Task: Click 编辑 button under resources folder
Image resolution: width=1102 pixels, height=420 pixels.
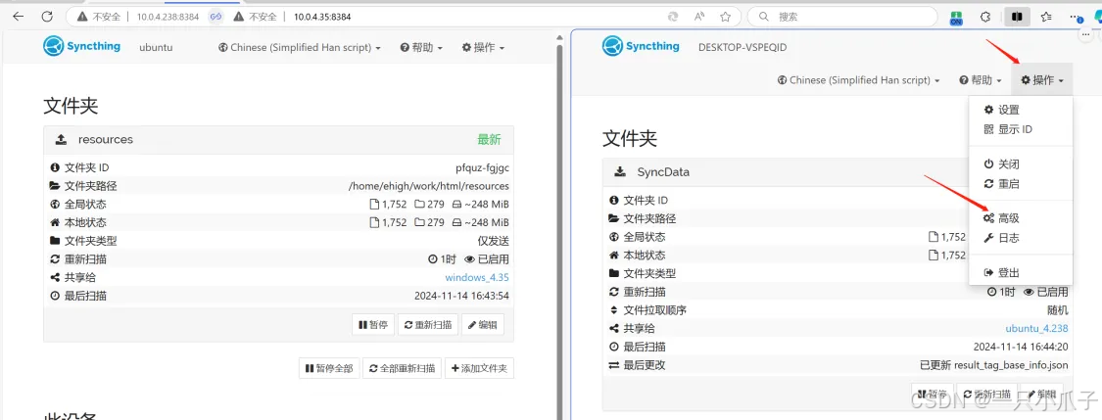Action: 483,324
